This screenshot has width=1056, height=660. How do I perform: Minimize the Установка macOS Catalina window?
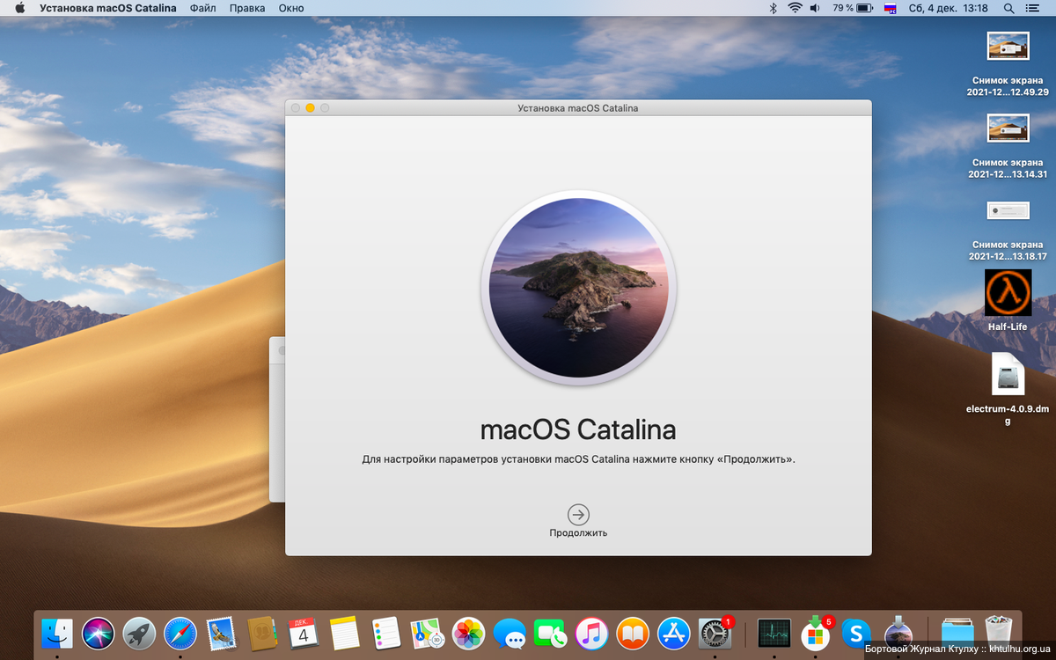(x=310, y=107)
